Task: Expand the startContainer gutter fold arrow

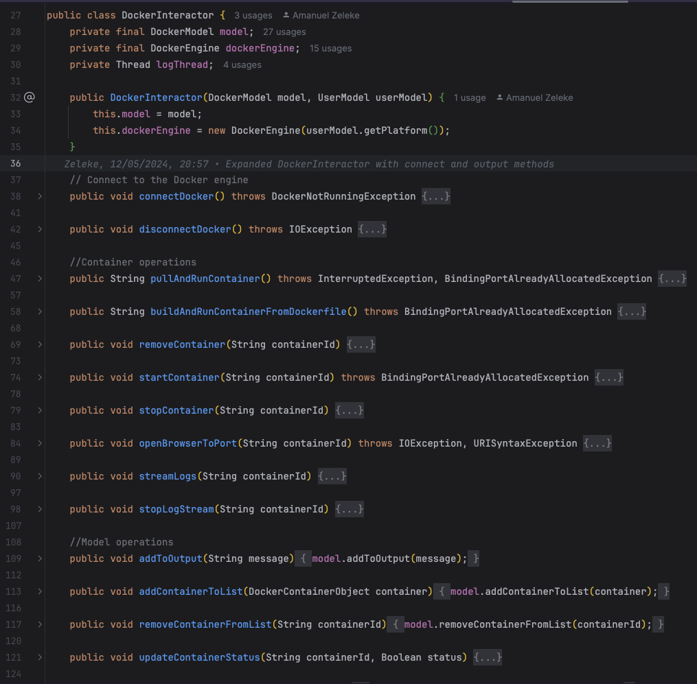Action: [x=40, y=377]
